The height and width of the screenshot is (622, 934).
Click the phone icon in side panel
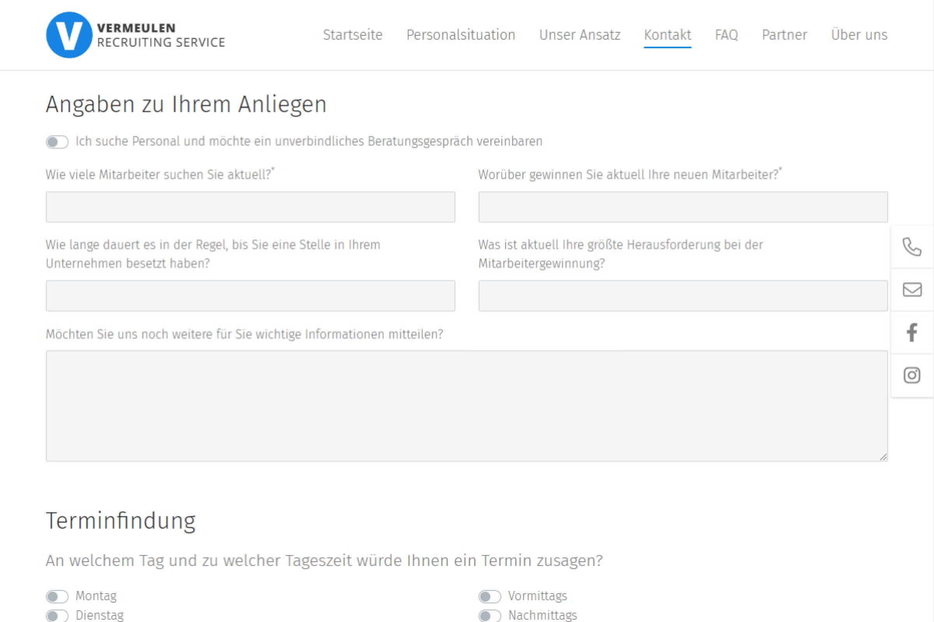912,247
